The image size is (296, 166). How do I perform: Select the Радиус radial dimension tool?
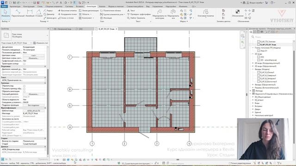coord(48,11)
